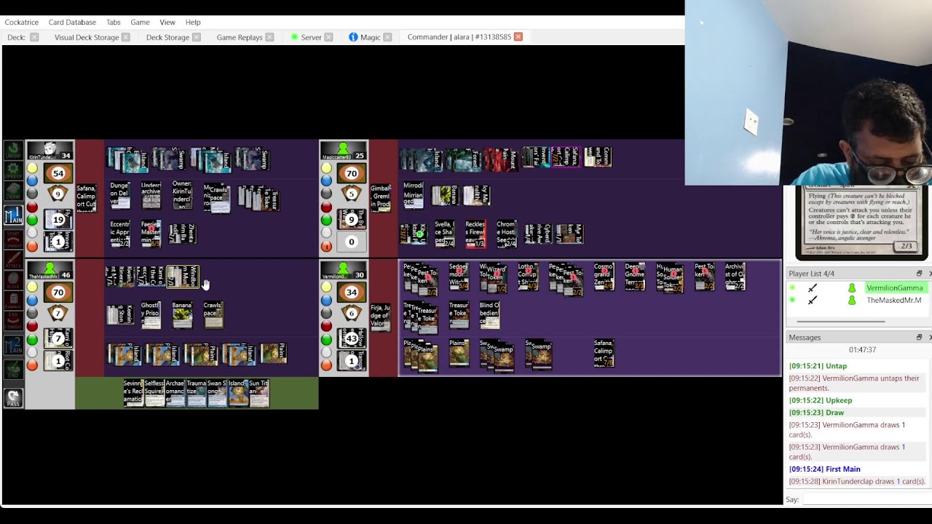Screen dimensions: 932x524
Task: Click VermilionGamma's hand icon showing 6
Action: tap(352, 314)
